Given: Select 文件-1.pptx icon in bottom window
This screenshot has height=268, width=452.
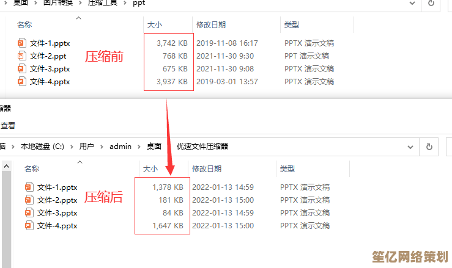Looking at the screenshot, I should 29,187.
